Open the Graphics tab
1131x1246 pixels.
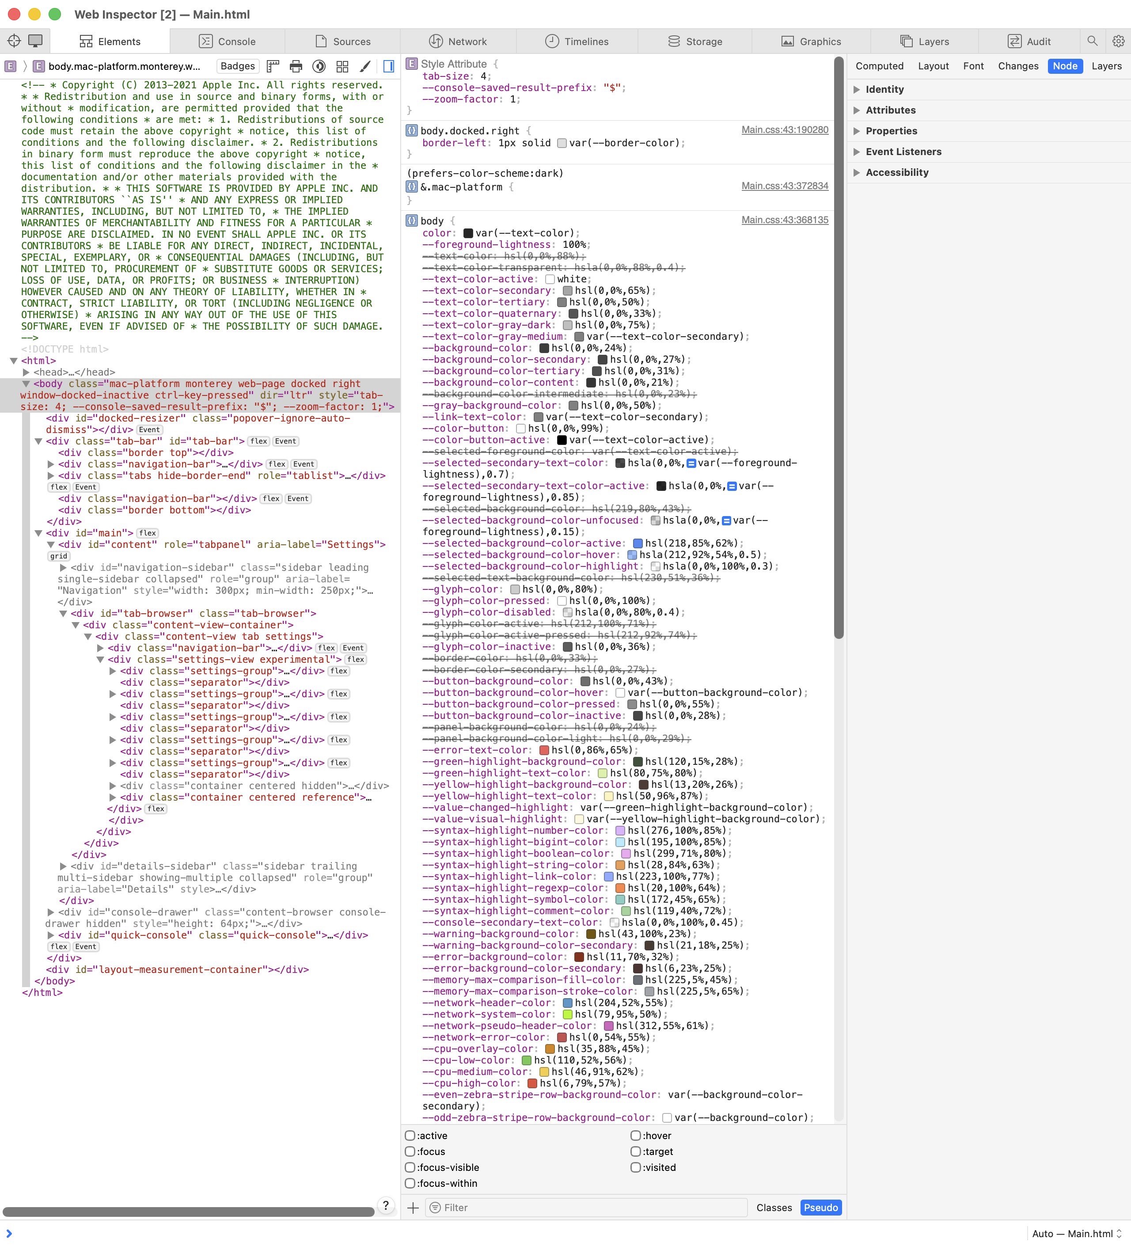811,42
